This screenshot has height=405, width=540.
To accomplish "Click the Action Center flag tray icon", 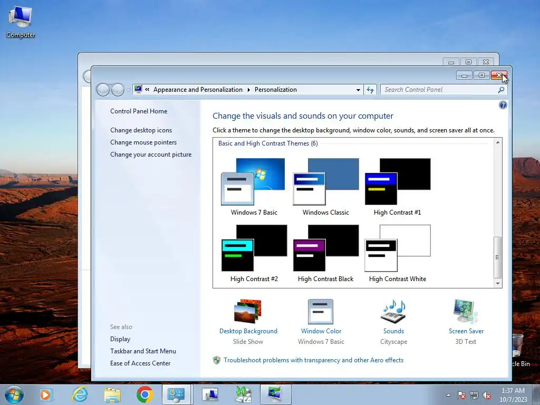I will pos(461,395).
